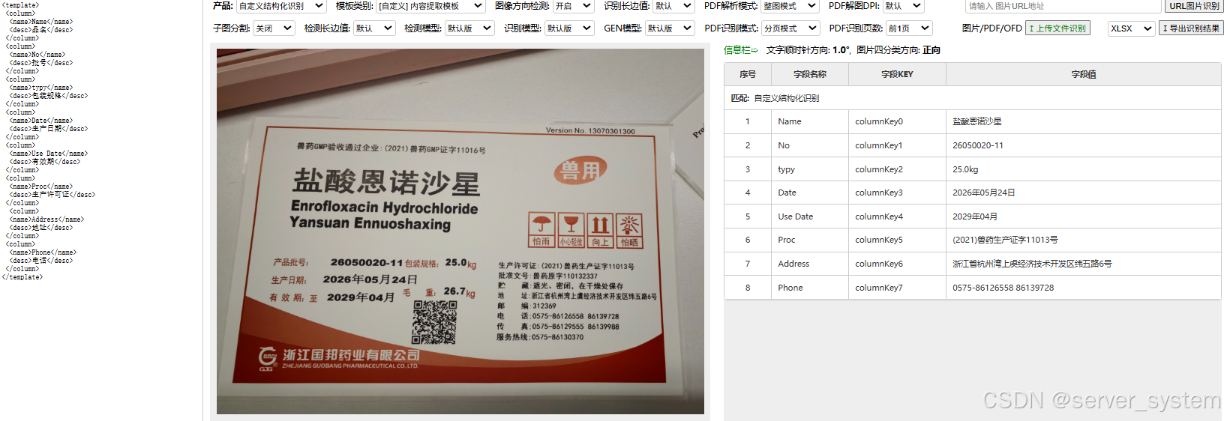The image size is (1224, 421).
Task: Open the 产品 dropdown (自定义结构化识别)
Action: click(x=281, y=6)
